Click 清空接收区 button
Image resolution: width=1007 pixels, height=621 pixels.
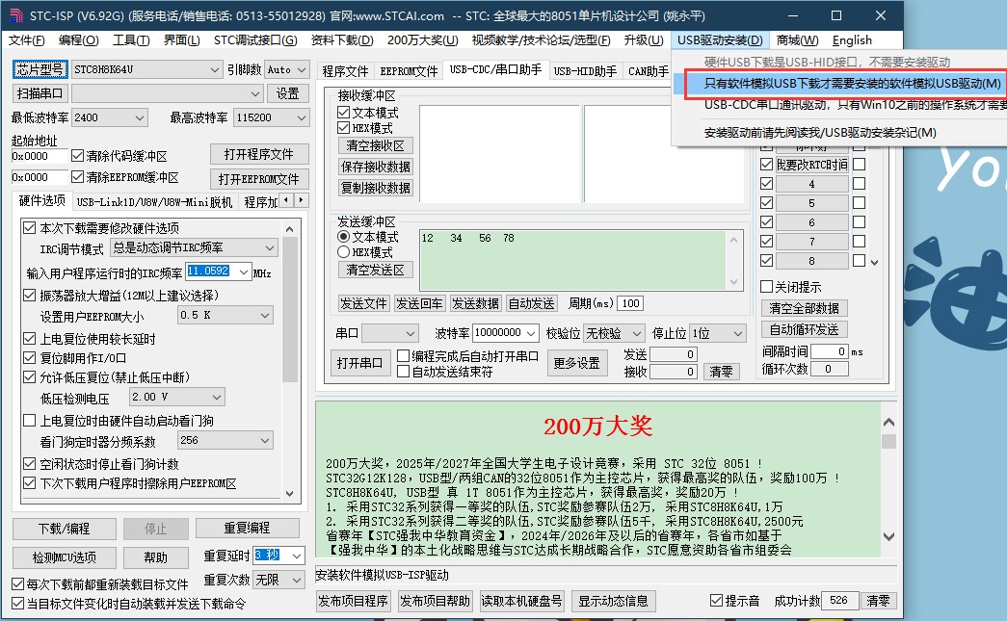point(376,145)
